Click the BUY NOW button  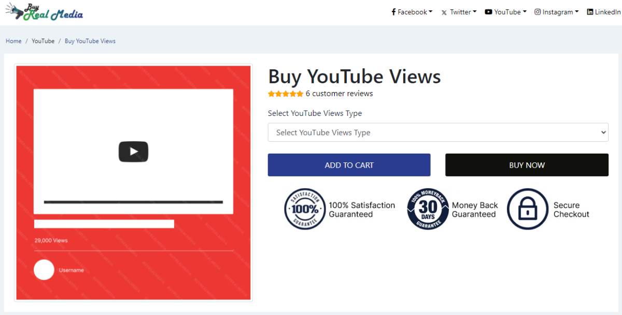point(527,165)
